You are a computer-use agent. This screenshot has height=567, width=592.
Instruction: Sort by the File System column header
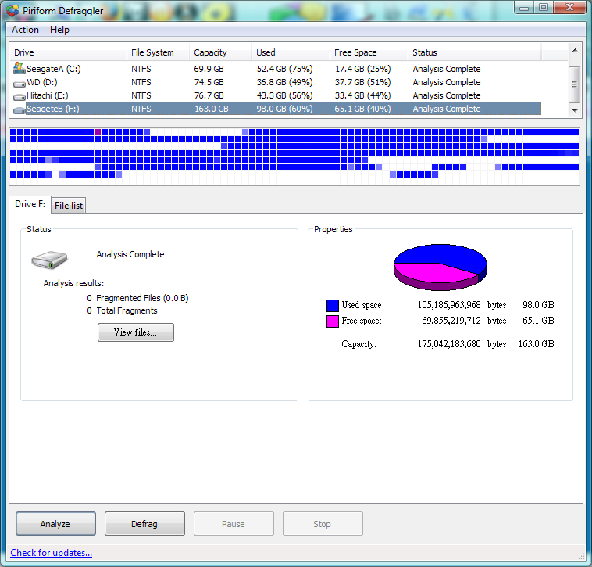(158, 52)
